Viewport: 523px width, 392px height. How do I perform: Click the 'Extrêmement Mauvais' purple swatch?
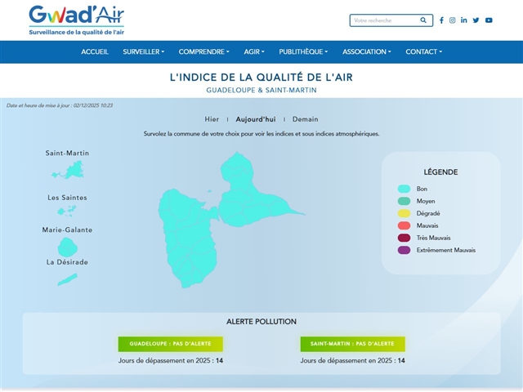click(x=404, y=250)
